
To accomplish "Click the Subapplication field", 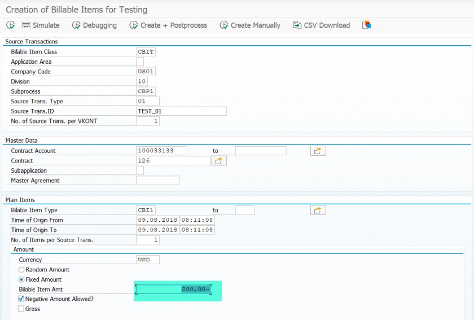I will [x=140, y=170].
